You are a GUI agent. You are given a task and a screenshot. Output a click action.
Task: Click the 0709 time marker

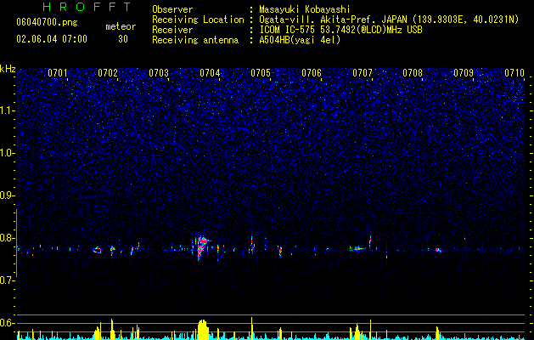[464, 72]
